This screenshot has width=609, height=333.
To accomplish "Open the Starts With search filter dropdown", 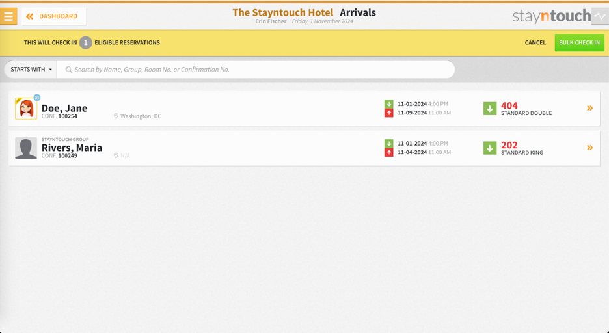I will [x=31, y=69].
